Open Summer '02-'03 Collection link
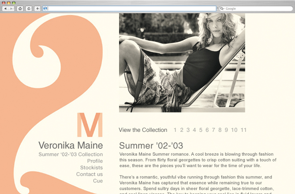This screenshot has width=295, height=194. [71, 154]
